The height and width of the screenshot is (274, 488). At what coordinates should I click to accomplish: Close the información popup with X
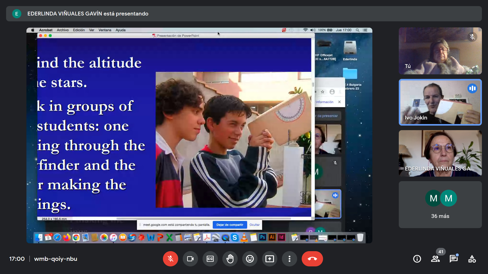tap(339, 102)
